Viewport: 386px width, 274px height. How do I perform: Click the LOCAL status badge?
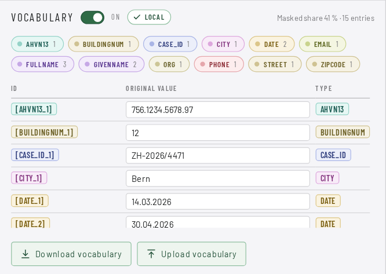click(149, 17)
